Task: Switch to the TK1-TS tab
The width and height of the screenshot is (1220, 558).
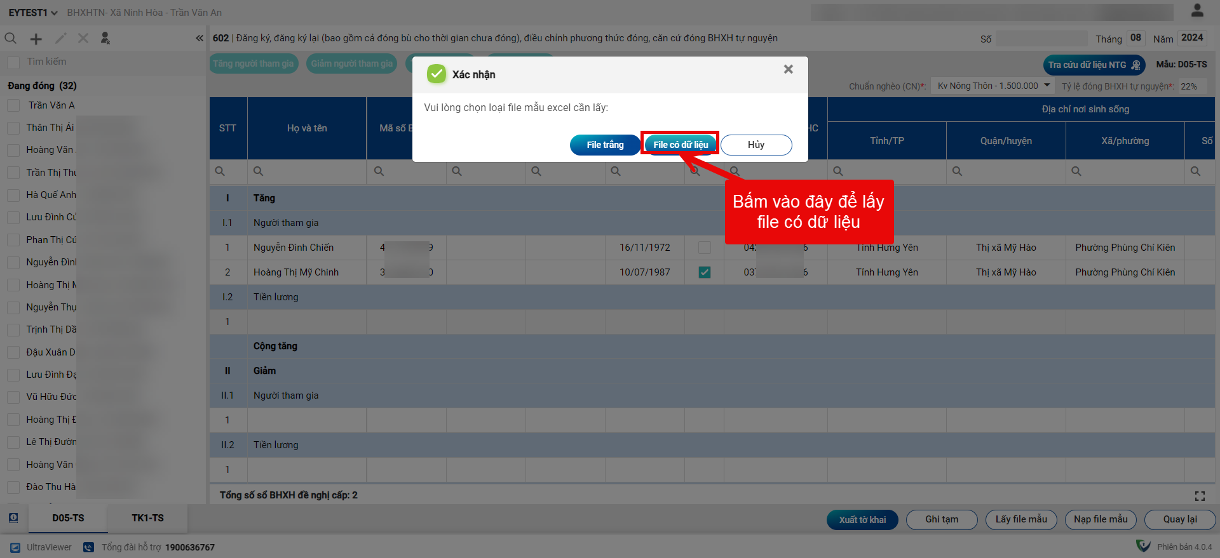Action: coord(147,518)
